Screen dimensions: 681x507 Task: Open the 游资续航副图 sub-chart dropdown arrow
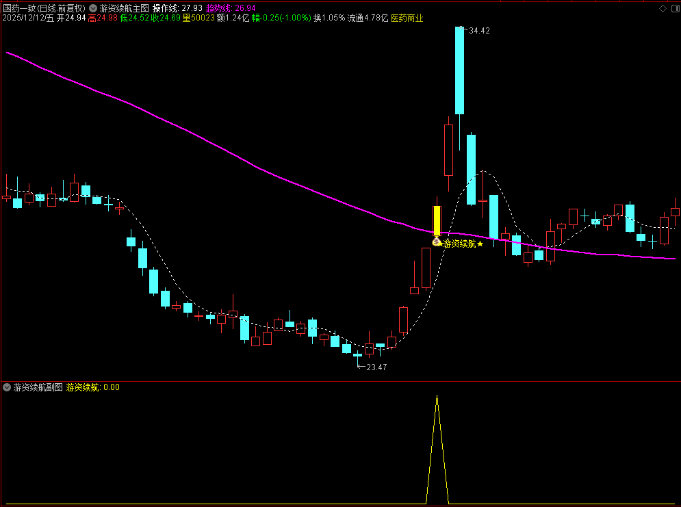(7, 387)
